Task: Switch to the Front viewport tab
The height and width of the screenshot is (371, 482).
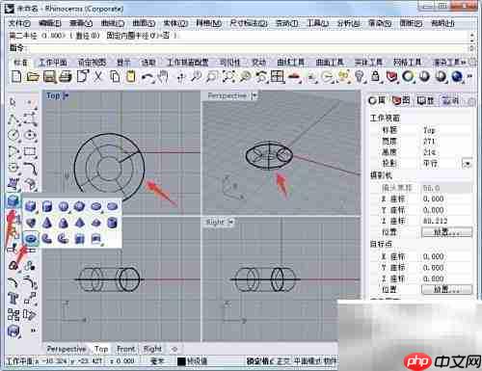Action: 125,349
